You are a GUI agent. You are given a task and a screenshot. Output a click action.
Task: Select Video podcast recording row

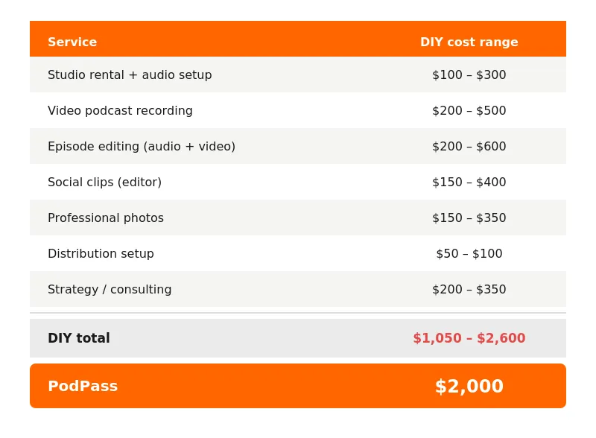pos(120,110)
